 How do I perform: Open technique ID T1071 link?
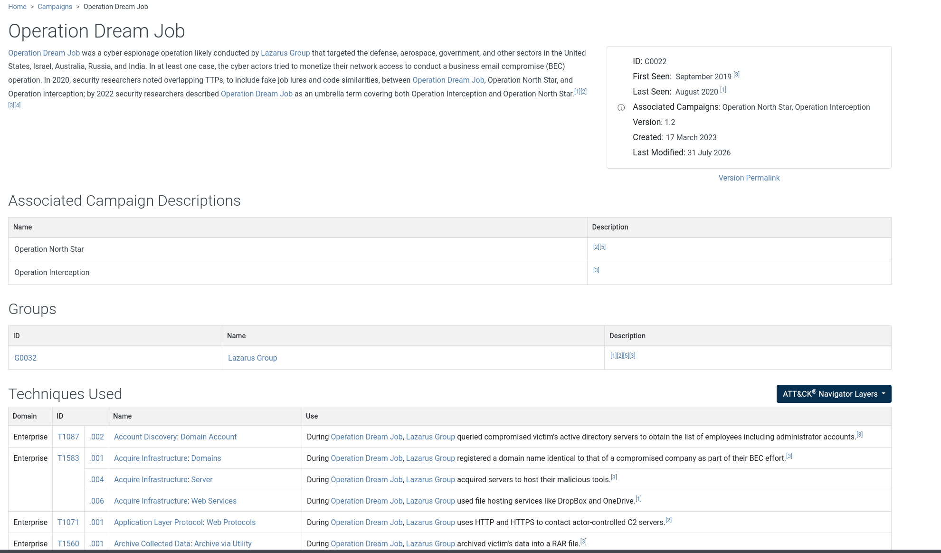[68, 522]
